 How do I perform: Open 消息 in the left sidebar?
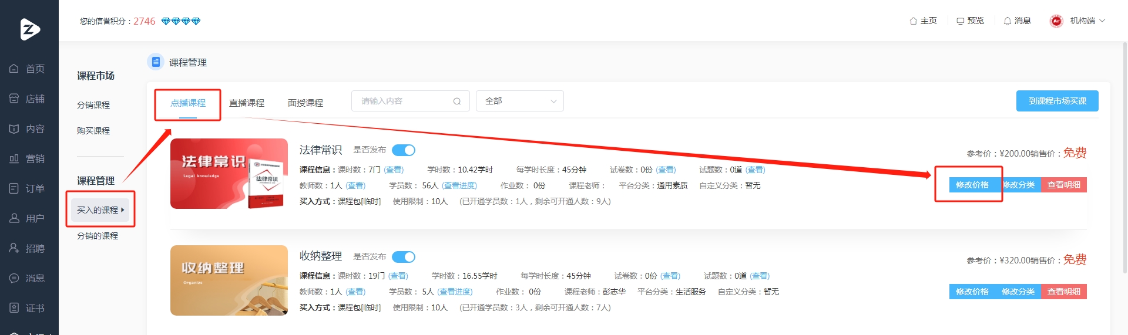[x=27, y=278]
